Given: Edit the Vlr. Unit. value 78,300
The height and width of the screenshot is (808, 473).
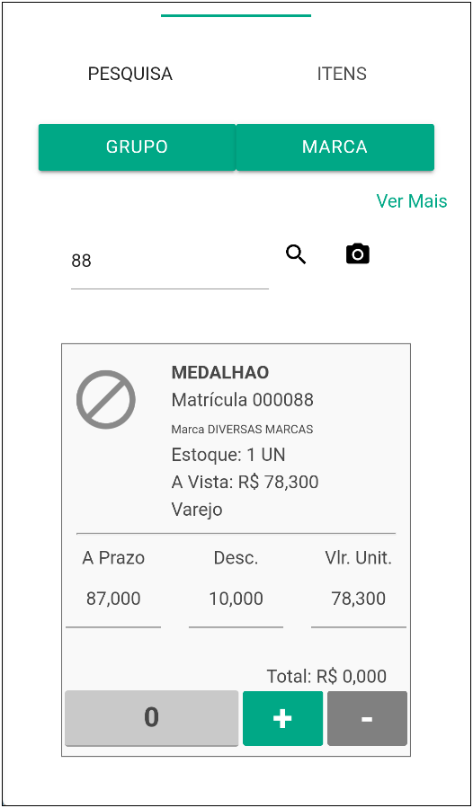Looking at the screenshot, I should click(359, 599).
